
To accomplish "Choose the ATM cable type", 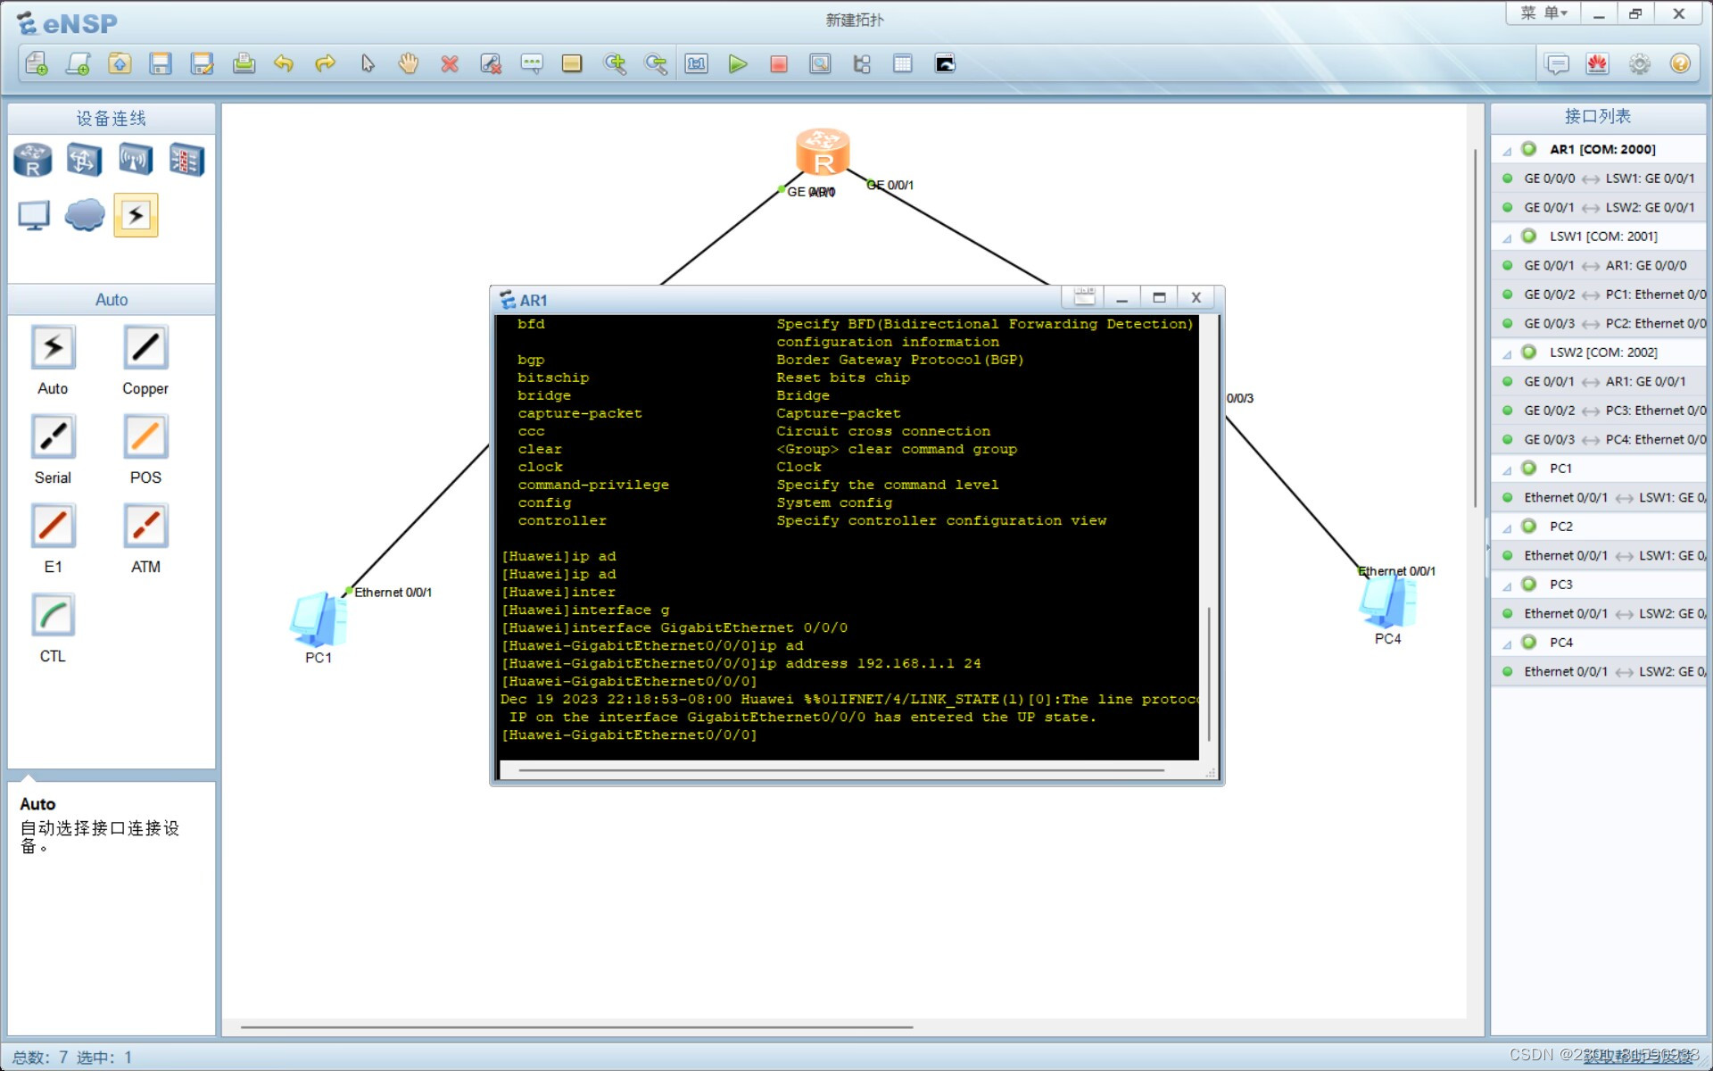I will tap(145, 527).
